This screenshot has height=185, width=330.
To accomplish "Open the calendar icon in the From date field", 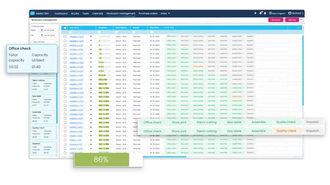I will (42, 30).
